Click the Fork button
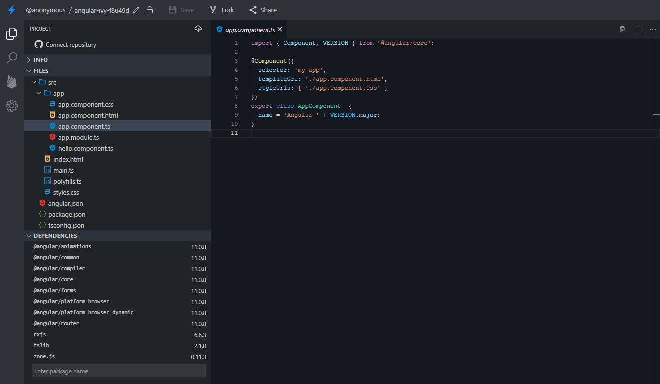 [x=222, y=10]
